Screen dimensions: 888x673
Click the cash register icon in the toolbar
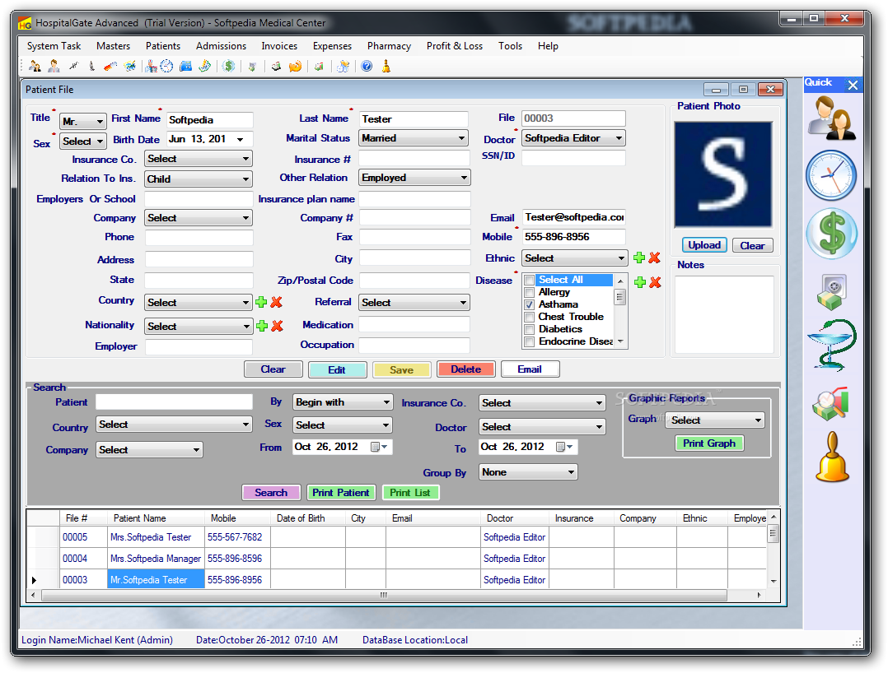276,66
